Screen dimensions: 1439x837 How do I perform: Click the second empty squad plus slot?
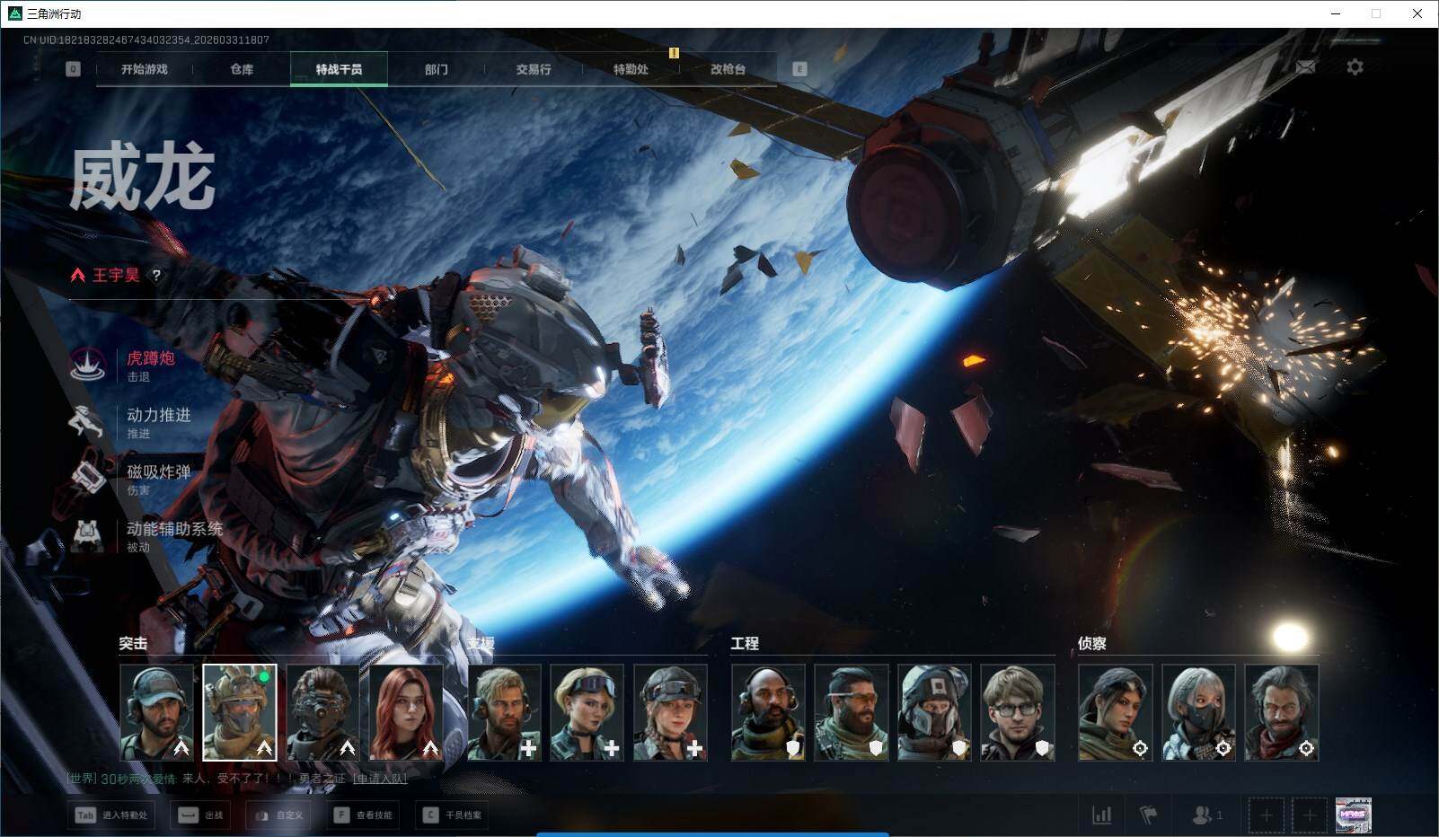point(1309,815)
